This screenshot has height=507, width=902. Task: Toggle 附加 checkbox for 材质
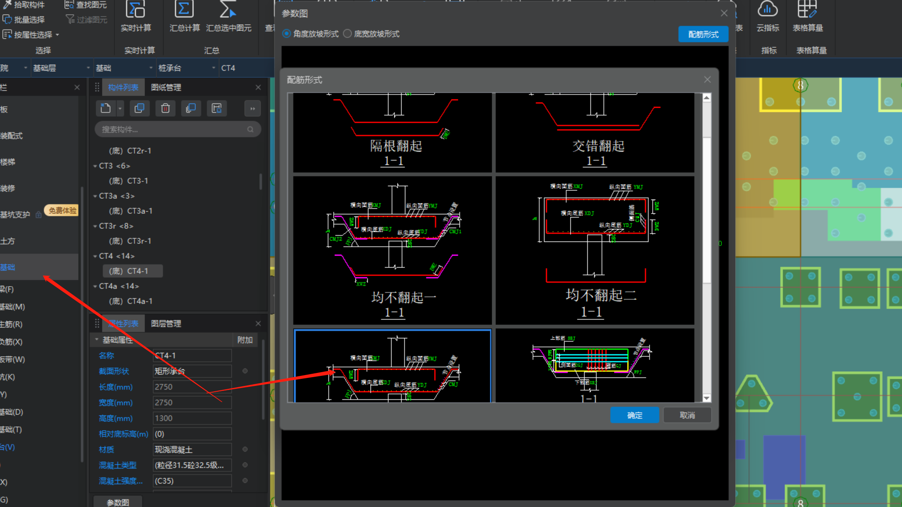(x=245, y=449)
